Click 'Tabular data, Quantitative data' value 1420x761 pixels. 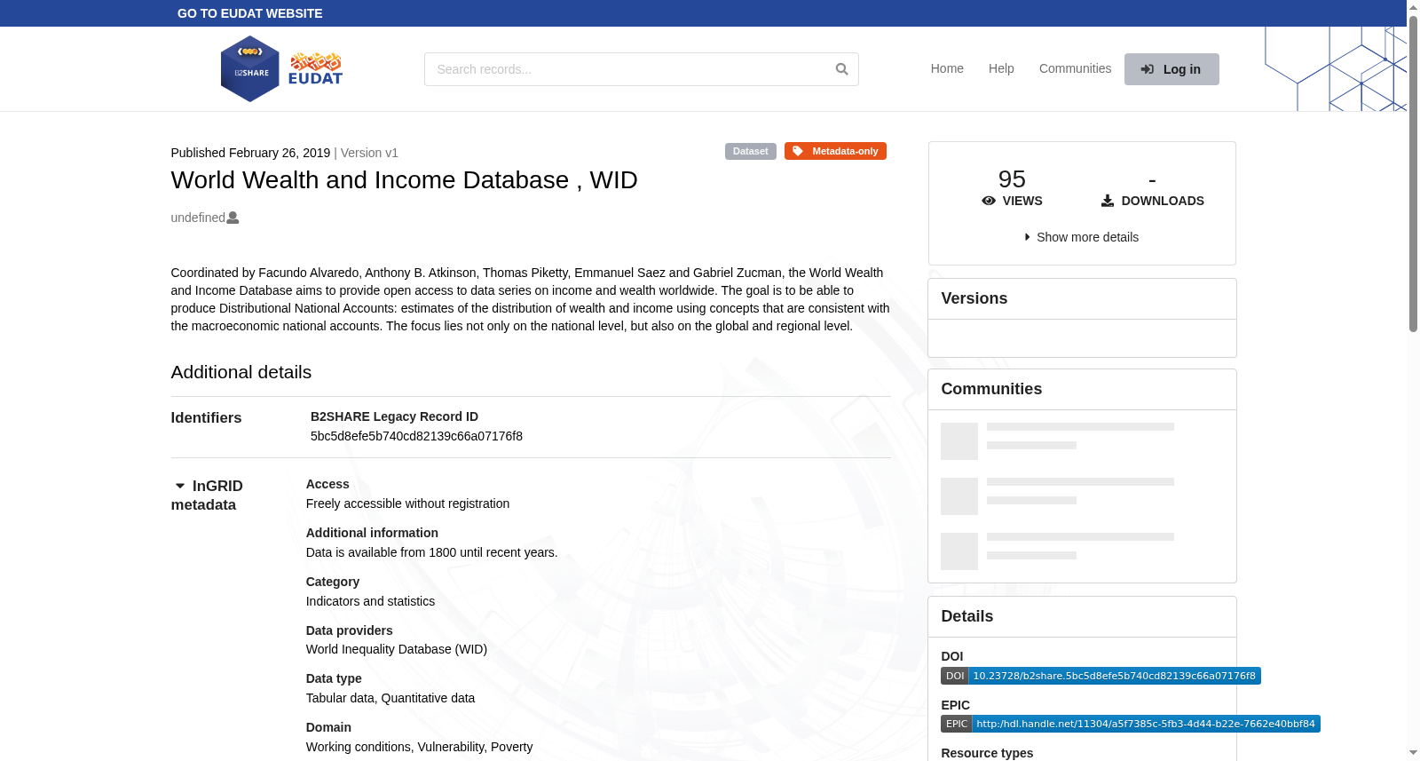[x=390, y=698]
